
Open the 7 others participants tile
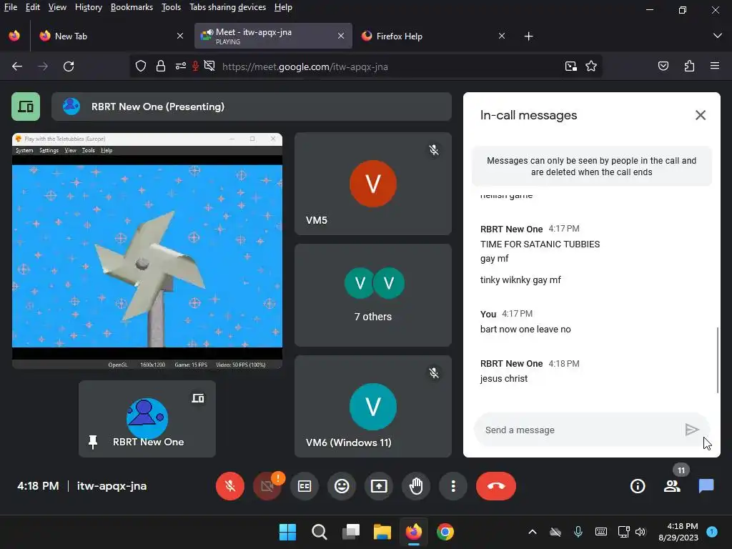tap(373, 295)
